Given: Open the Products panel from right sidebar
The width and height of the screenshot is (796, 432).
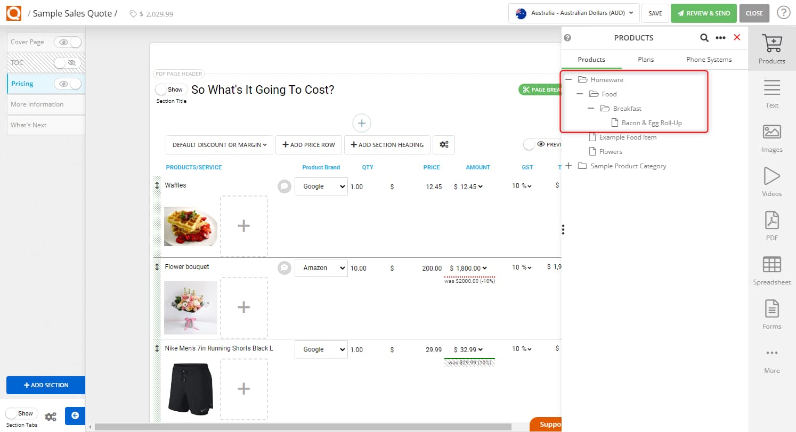Looking at the screenshot, I should [771, 48].
